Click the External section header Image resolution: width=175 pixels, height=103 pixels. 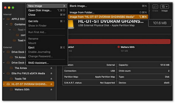[7, 47]
